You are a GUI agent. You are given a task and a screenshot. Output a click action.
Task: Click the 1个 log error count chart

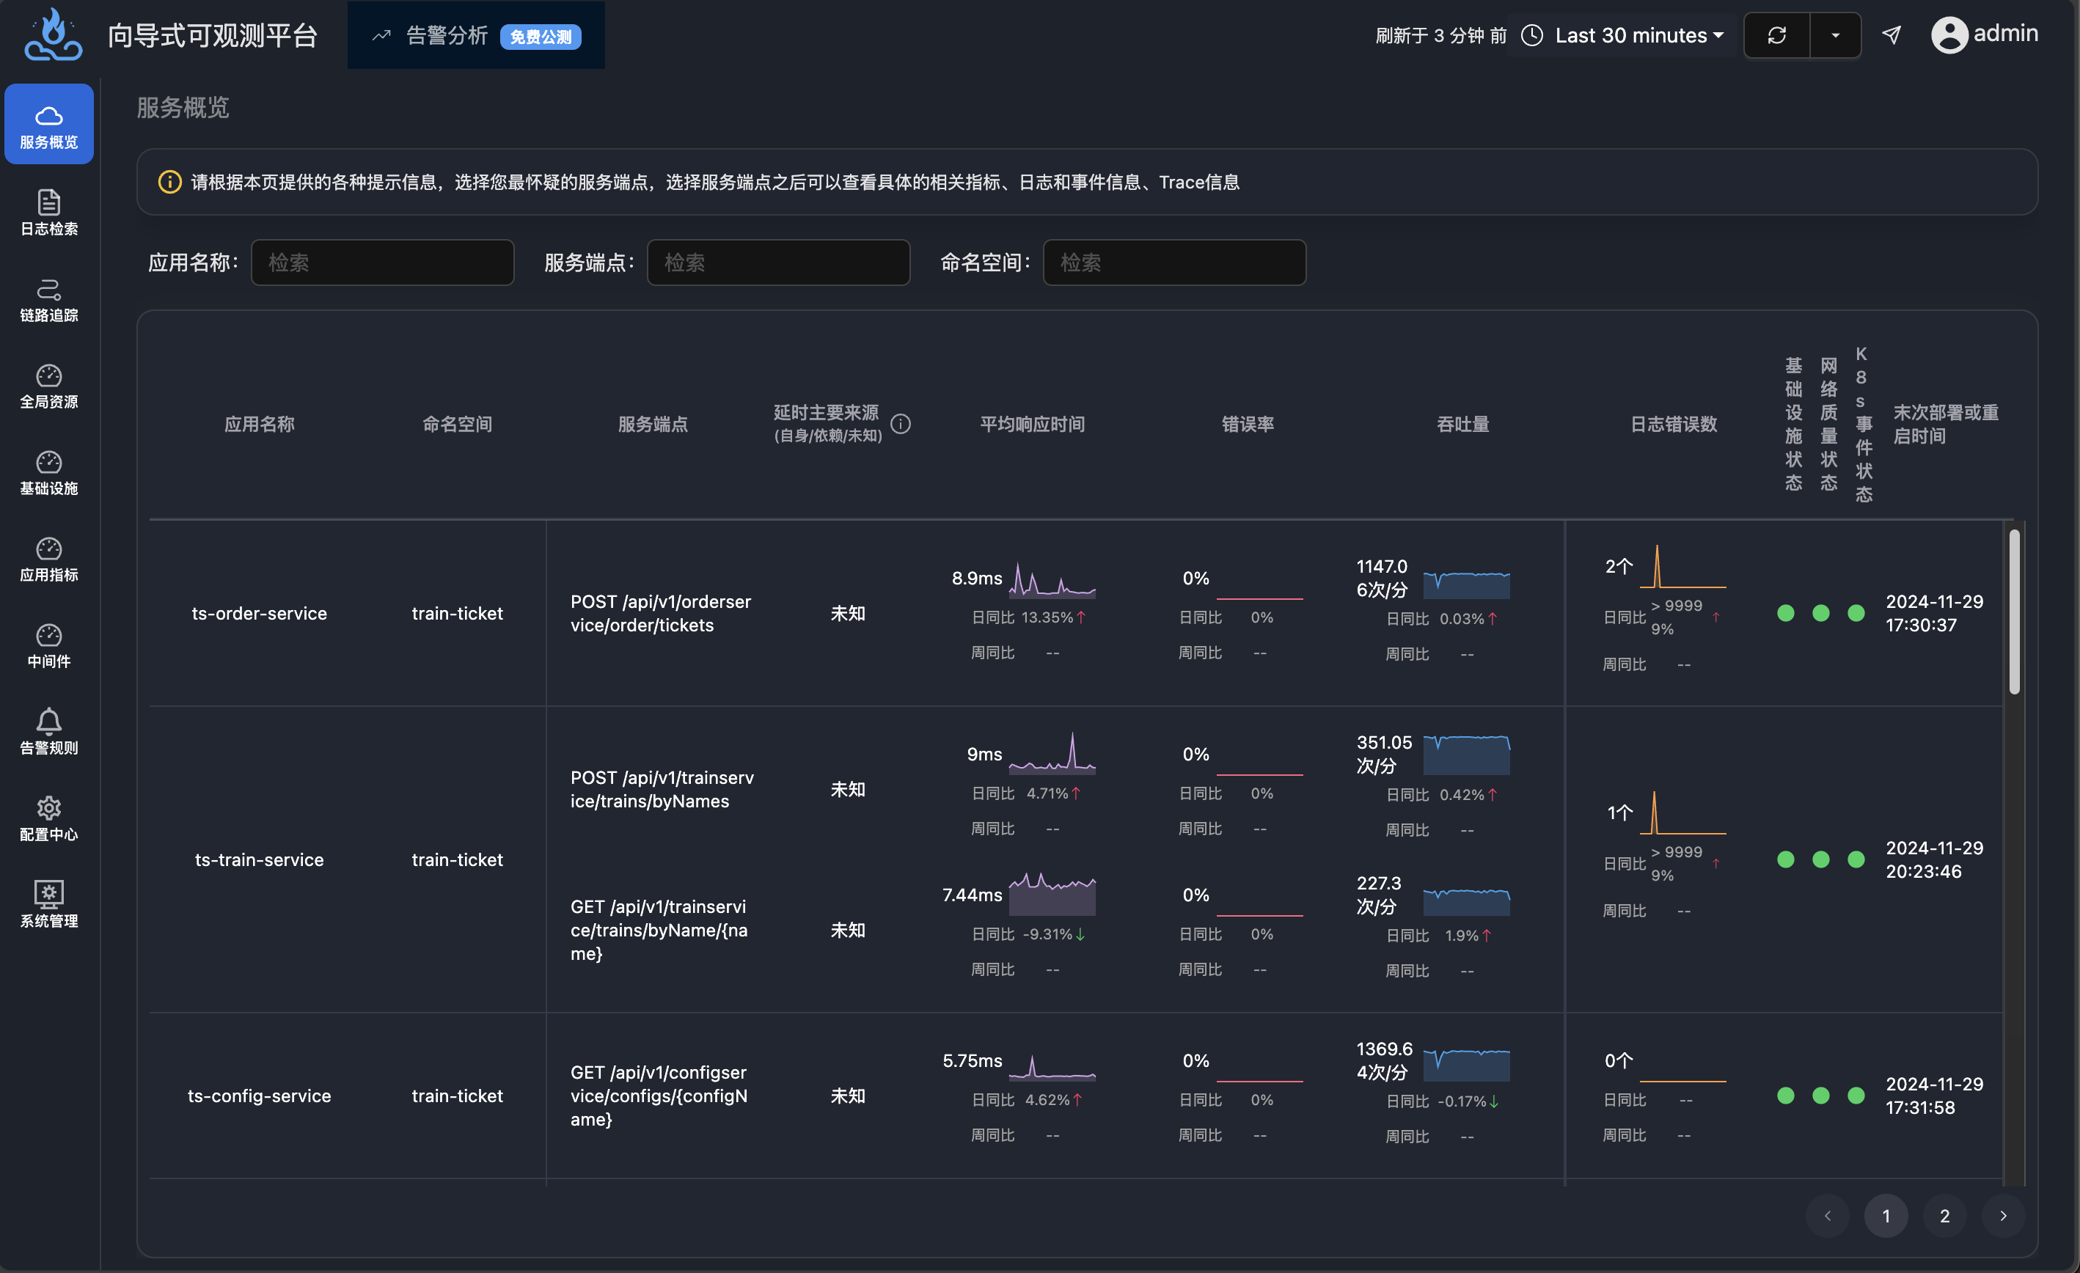pyautogui.click(x=1682, y=813)
